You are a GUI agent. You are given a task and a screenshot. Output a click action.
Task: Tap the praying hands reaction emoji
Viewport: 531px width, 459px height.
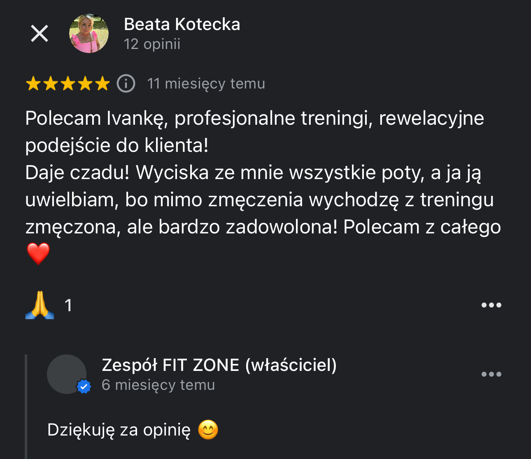point(40,305)
